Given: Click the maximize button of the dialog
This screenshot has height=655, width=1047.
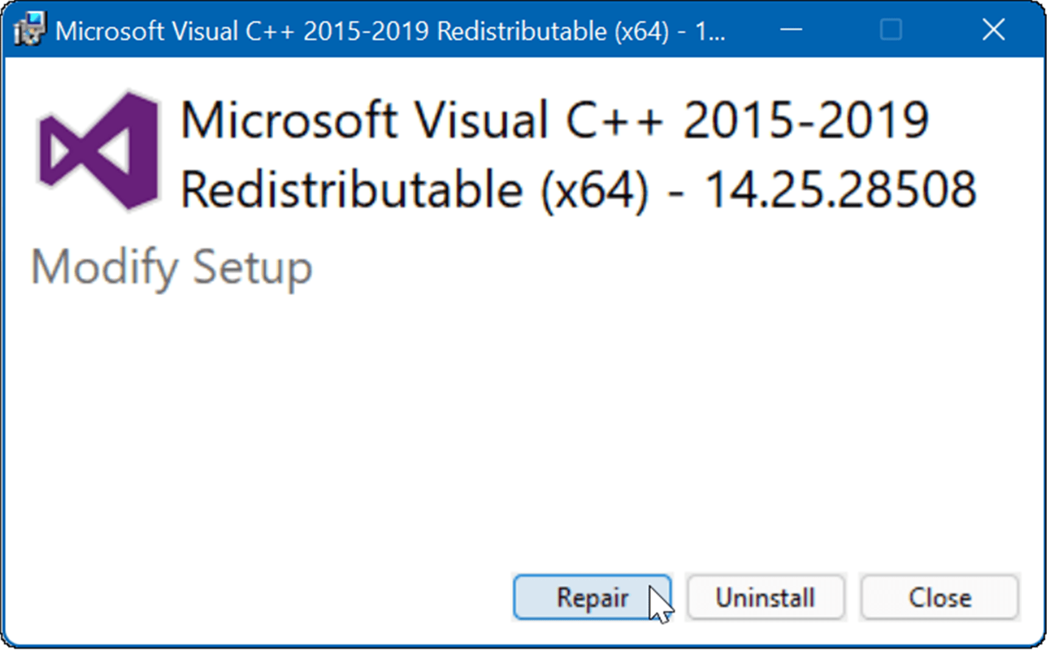Looking at the screenshot, I should click(x=892, y=29).
